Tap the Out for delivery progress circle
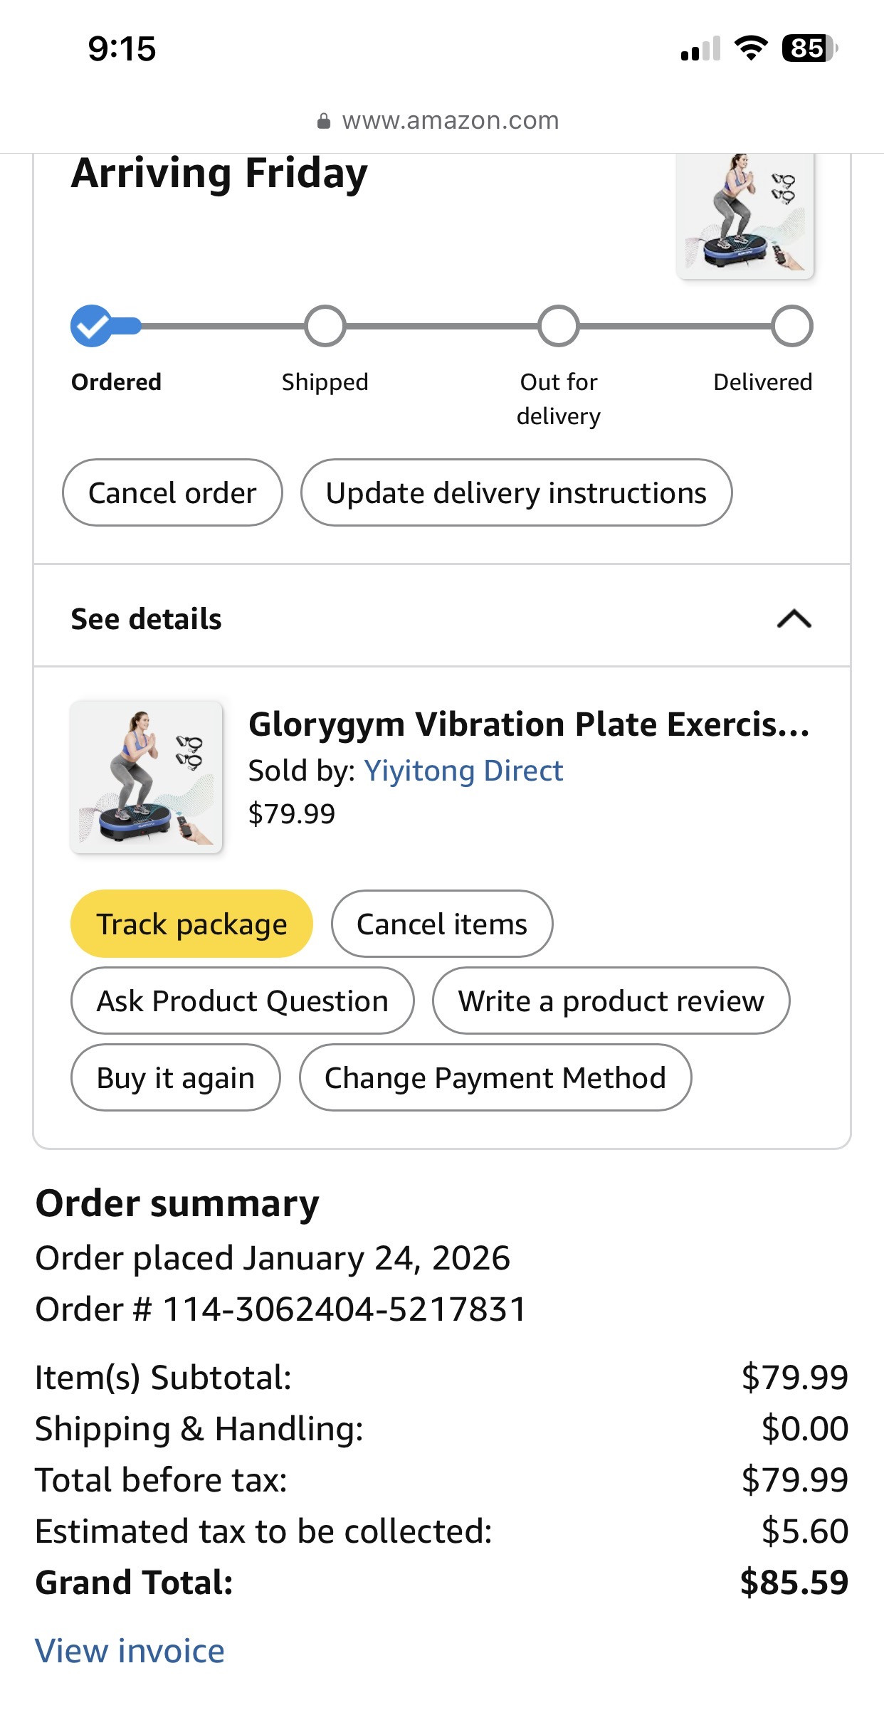Image resolution: width=884 pixels, height=1710 pixels. [x=558, y=326]
